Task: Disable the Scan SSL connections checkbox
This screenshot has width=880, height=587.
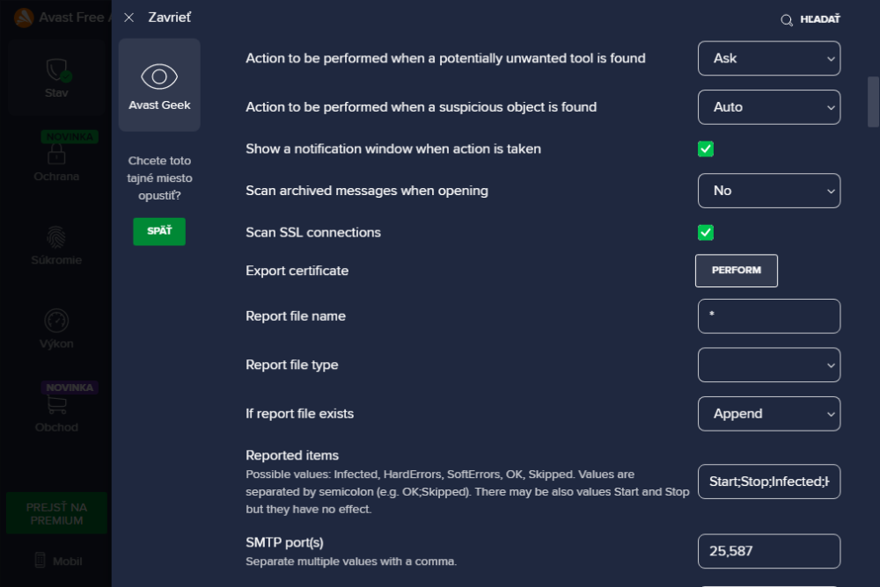Action: [x=706, y=233]
